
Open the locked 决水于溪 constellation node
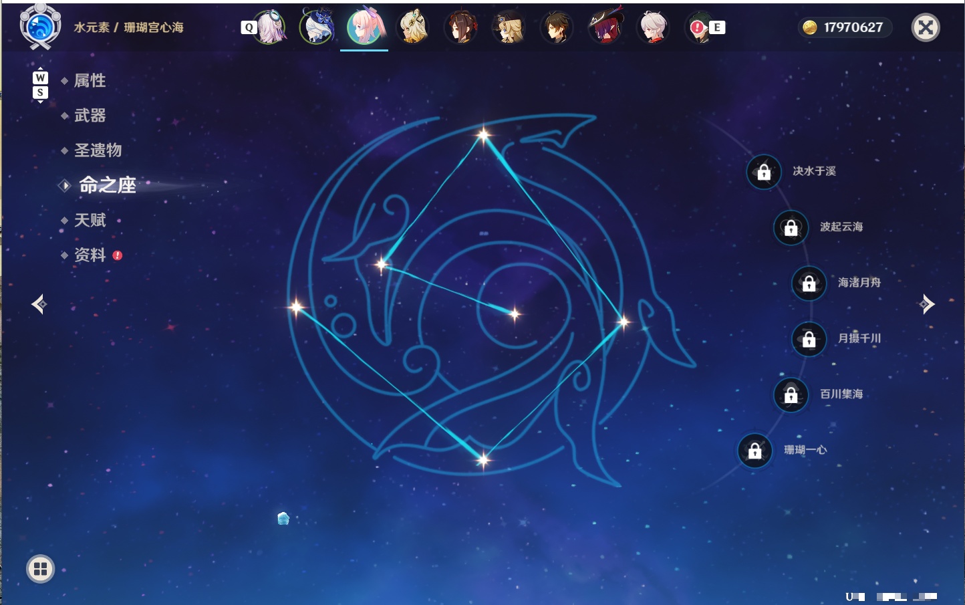pos(764,172)
